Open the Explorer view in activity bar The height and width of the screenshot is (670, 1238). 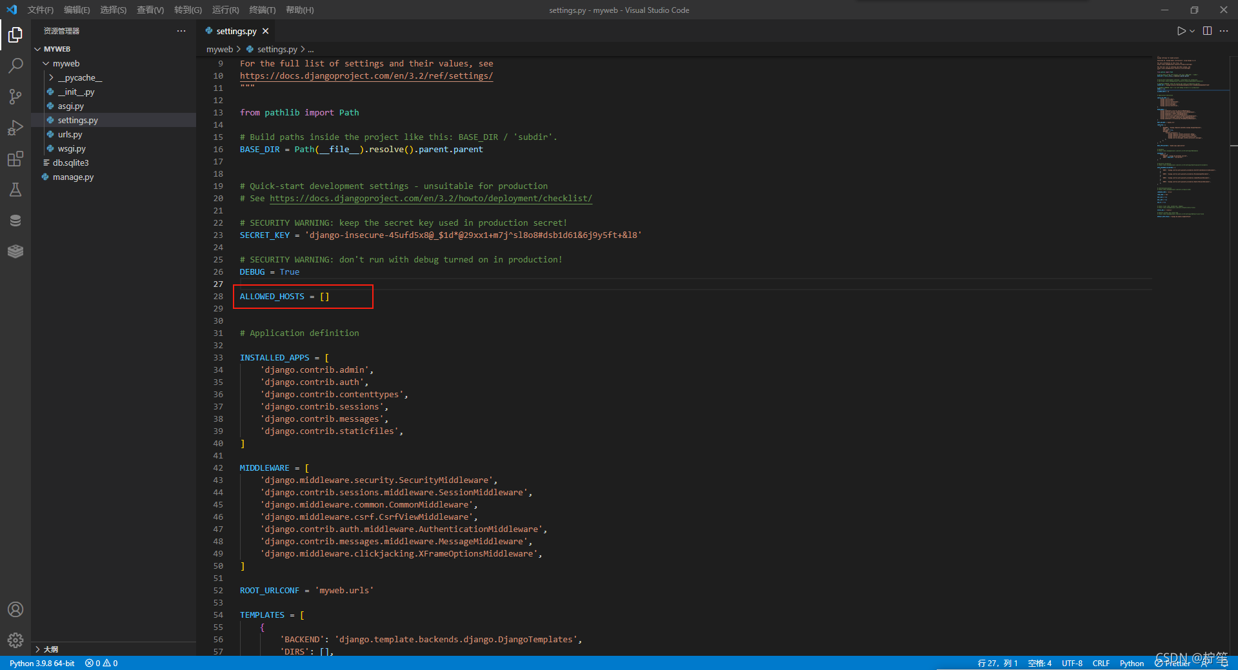[15, 35]
